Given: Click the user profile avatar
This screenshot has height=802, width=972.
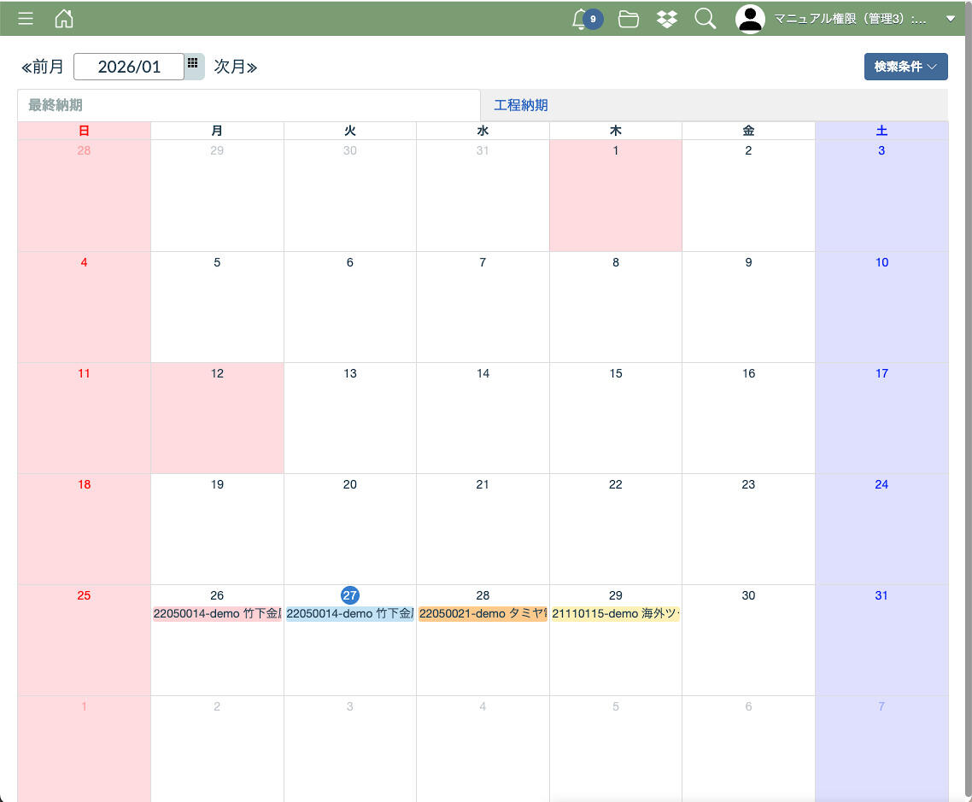Looking at the screenshot, I should point(750,19).
